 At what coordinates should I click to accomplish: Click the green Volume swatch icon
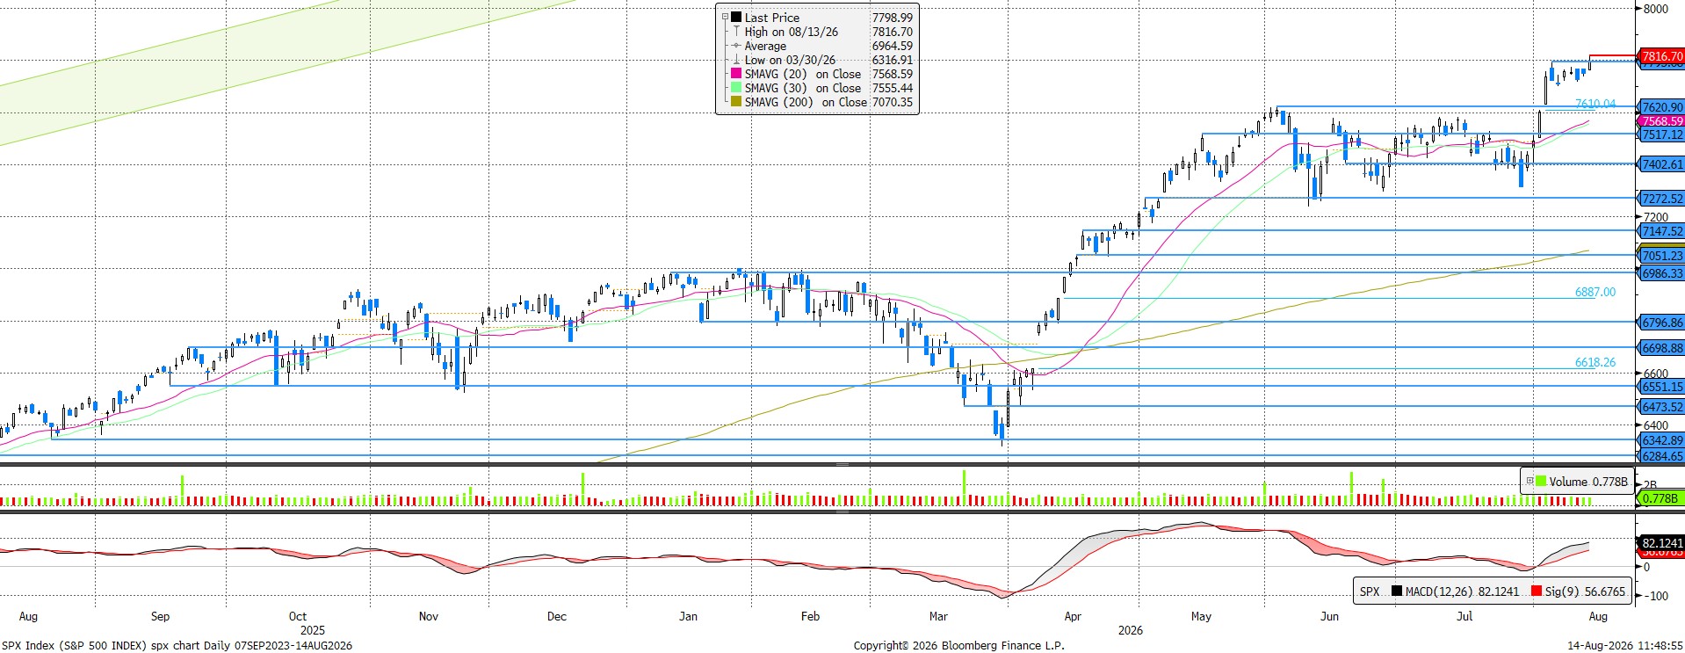[1540, 481]
